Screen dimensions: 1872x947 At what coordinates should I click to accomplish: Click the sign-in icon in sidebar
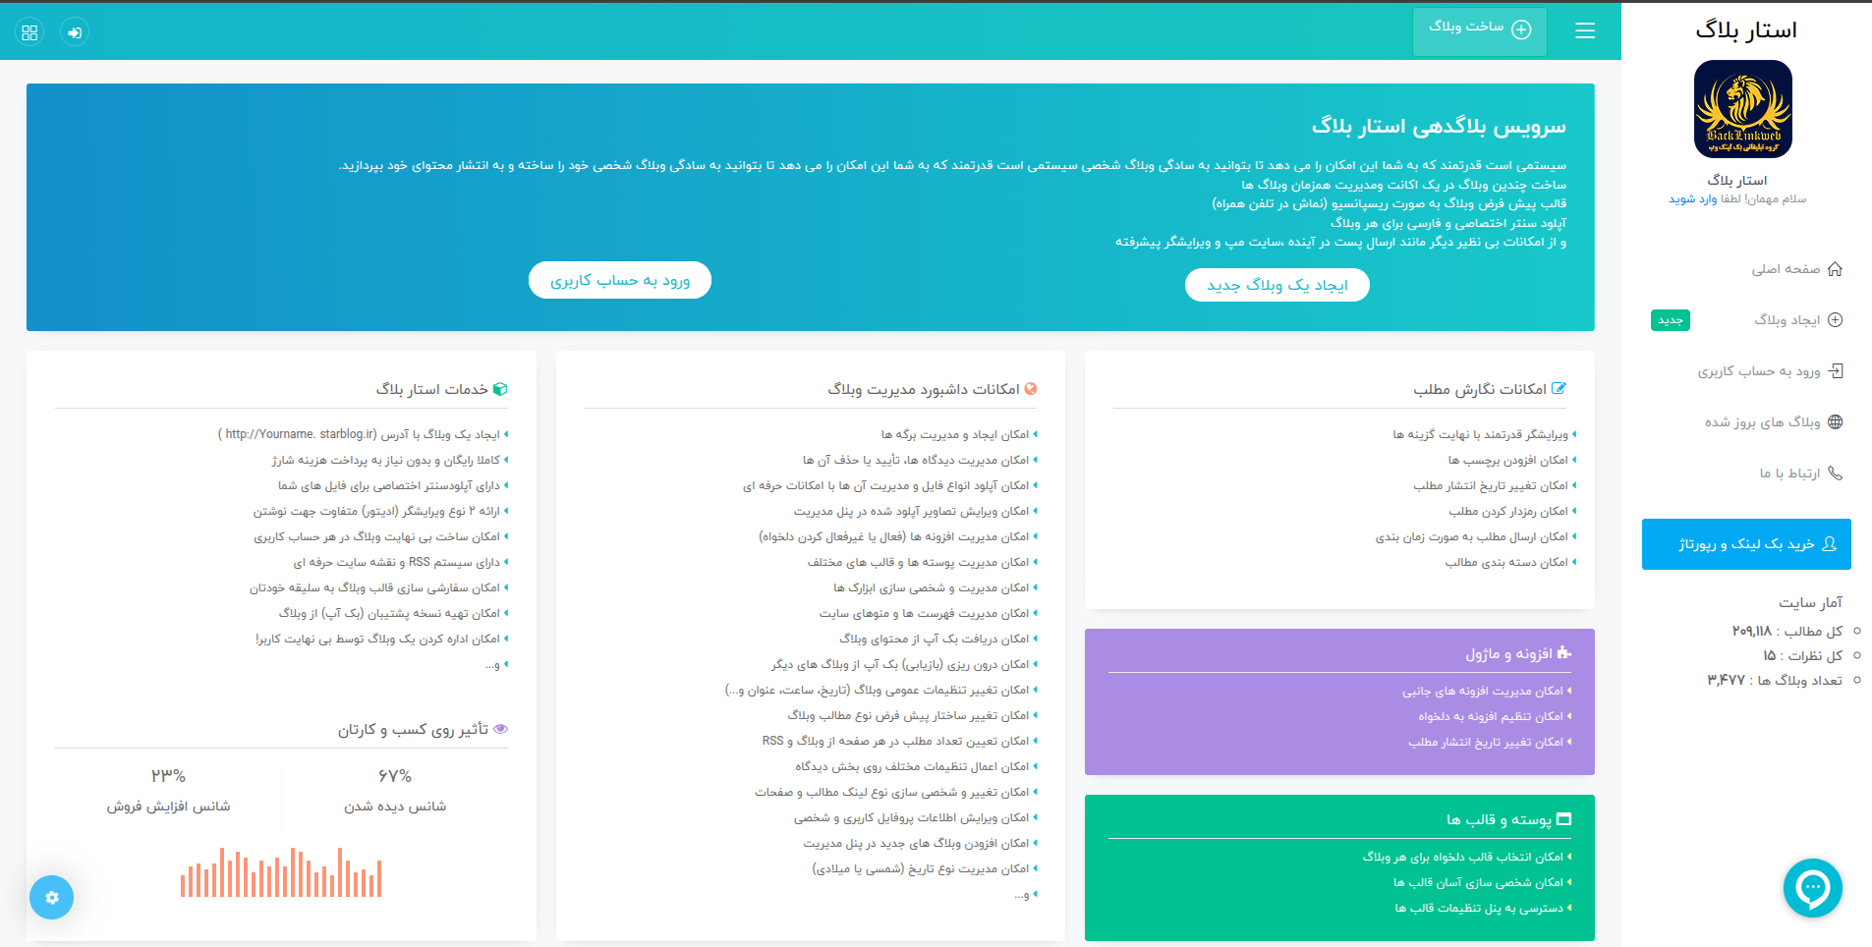pyautogui.click(x=1835, y=371)
